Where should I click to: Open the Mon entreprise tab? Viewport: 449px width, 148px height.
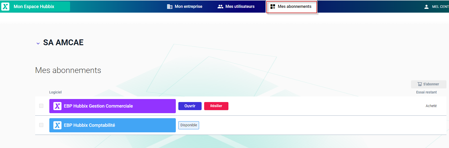[185, 7]
